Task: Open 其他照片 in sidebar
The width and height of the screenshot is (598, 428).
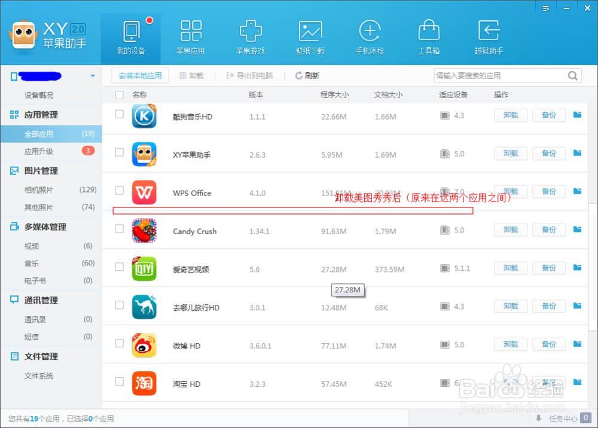Action: tap(51, 207)
